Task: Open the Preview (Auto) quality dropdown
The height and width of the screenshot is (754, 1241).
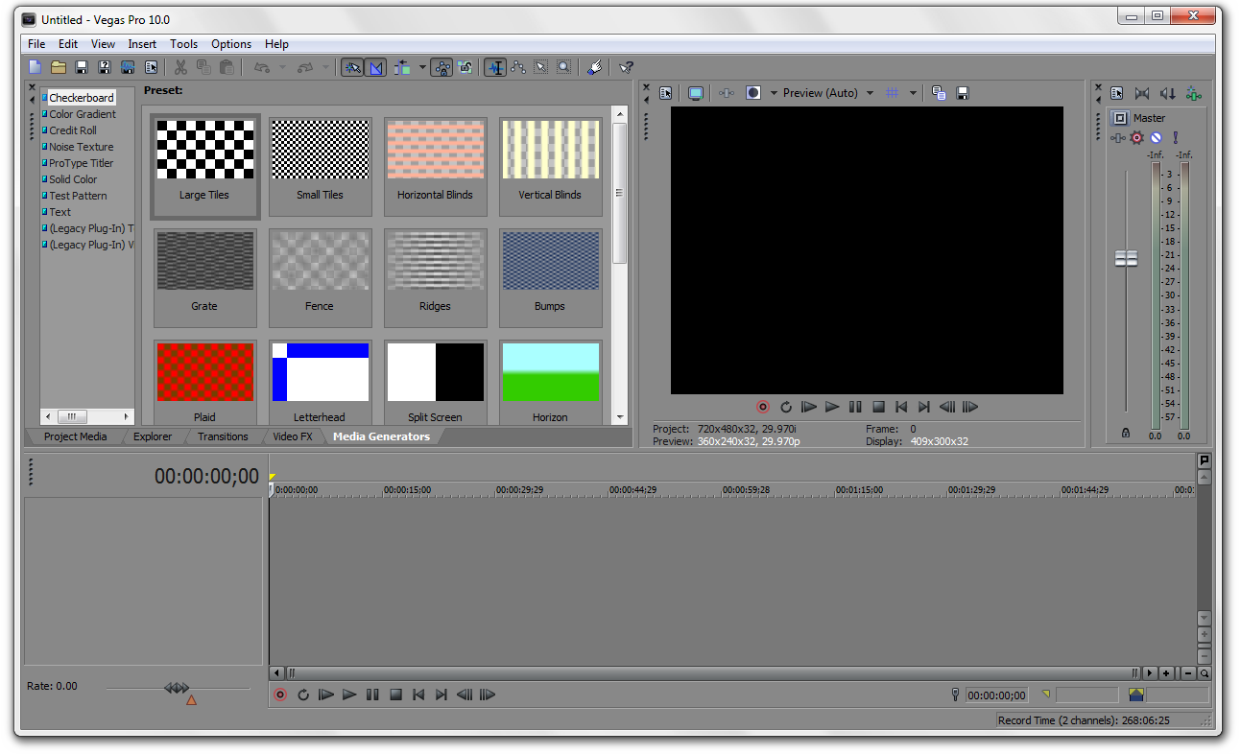Action: 870,93
